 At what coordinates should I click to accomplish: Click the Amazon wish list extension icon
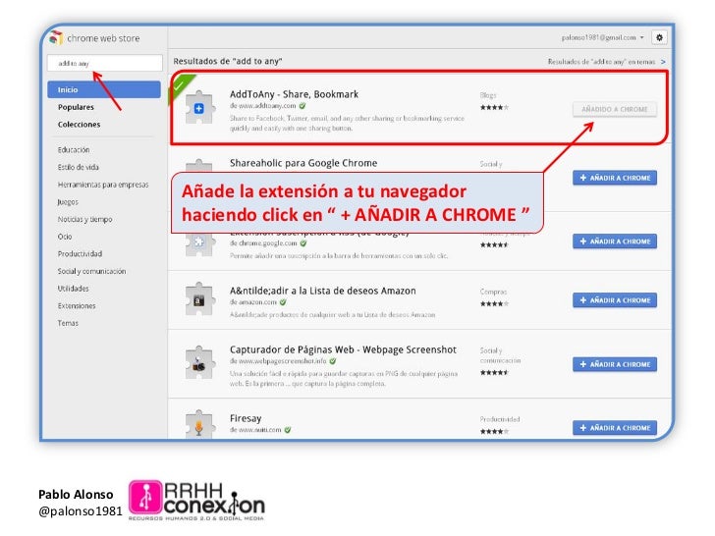[x=199, y=300]
